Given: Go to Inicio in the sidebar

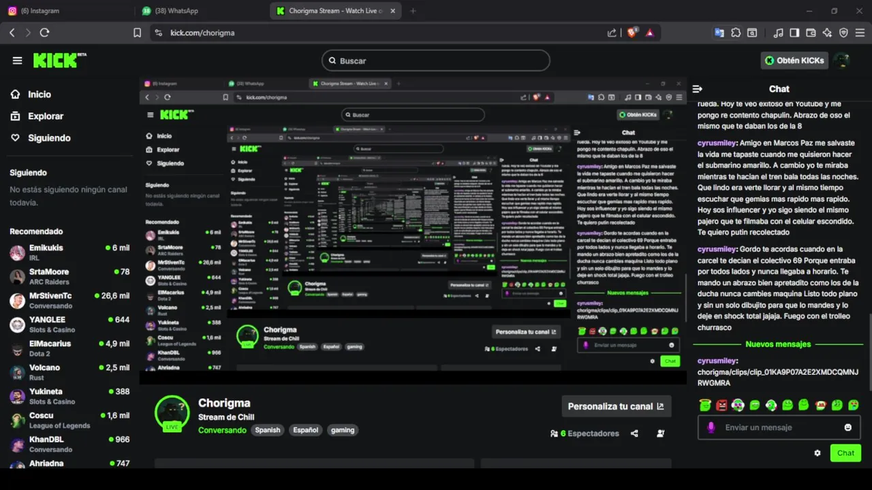Looking at the screenshot, I should 40,95.
